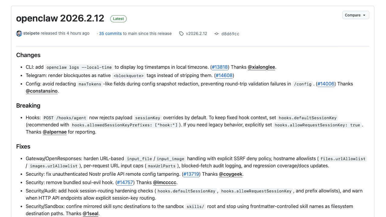
Task: Open the 35 commits comparison link
Action: coord(110,33)
